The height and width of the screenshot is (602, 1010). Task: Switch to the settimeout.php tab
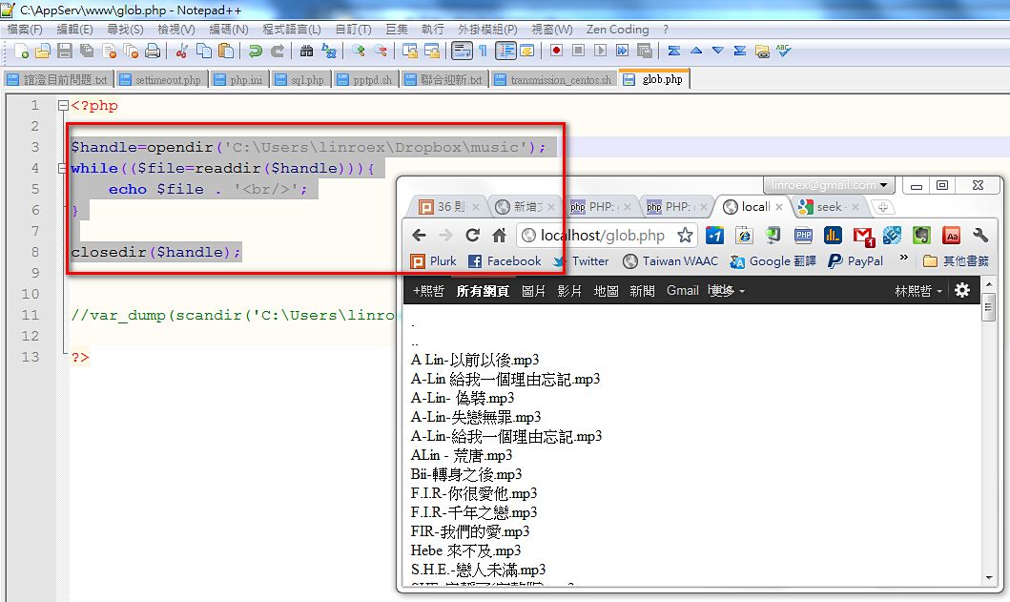162,80
